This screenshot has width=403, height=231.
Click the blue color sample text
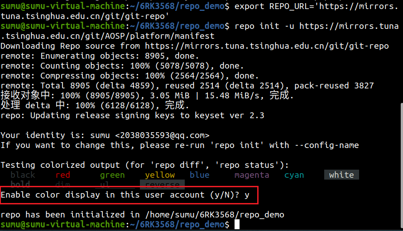[200, 175]
